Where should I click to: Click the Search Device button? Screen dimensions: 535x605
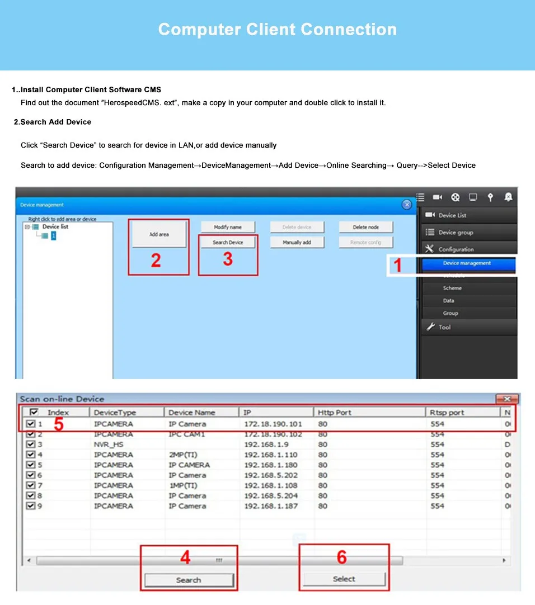tap(228, 242)
